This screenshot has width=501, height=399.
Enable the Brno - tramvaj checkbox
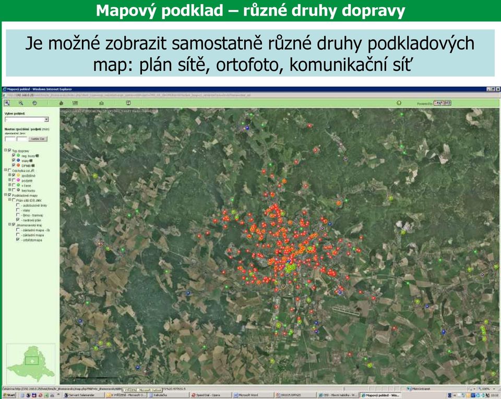18,215
